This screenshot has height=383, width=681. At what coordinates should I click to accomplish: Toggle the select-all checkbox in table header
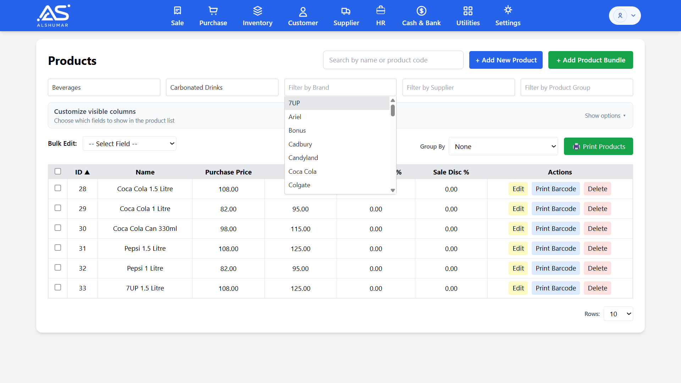[x=58, y=171]
